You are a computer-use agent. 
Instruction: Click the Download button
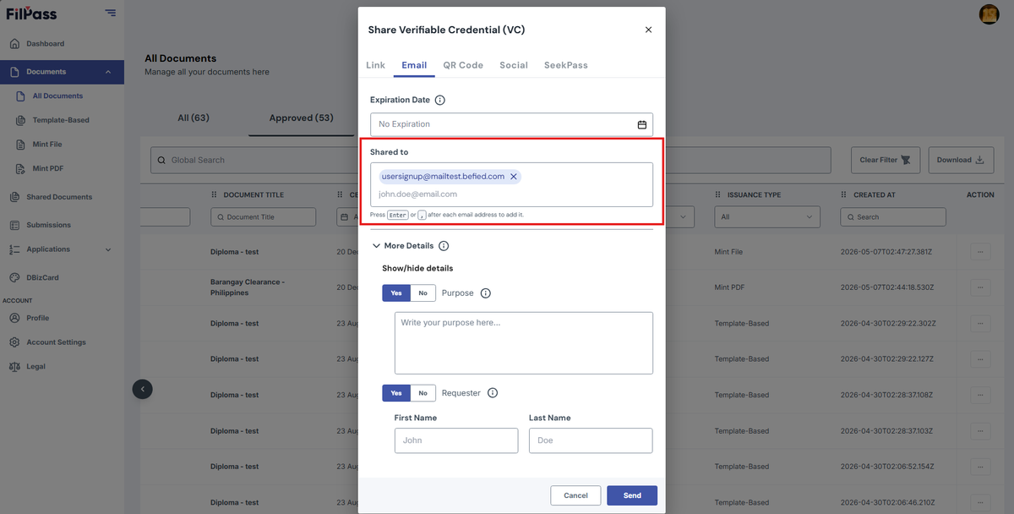tap(961, 160)
